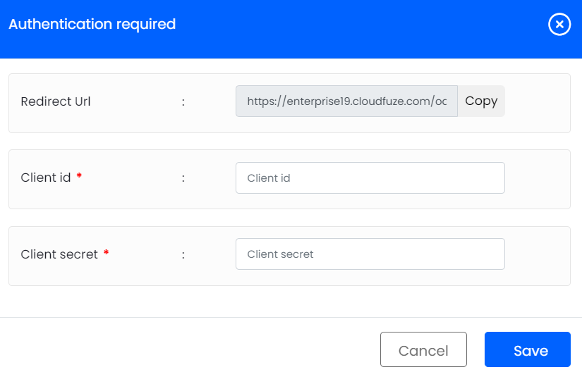Click the "Client secret" label text
This screenshot has height=379, width=582.
click(x=59, y=254)
